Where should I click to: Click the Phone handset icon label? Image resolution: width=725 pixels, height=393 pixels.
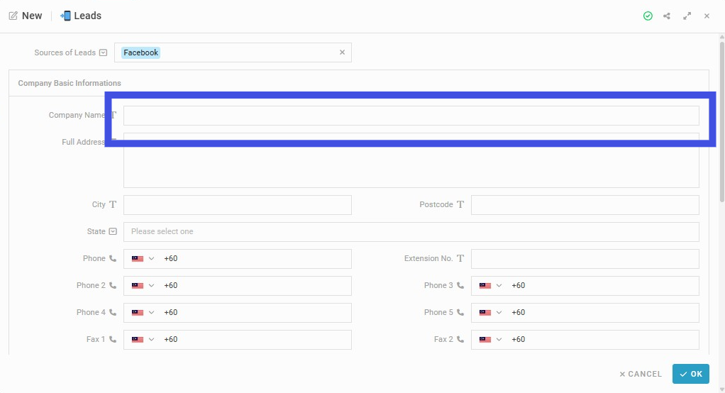113,258
